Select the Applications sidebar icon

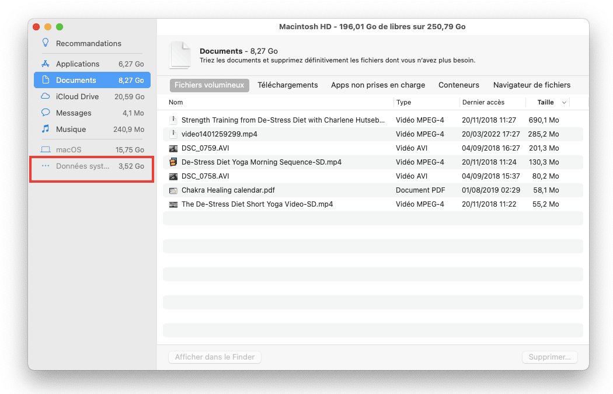tap(46, 64)
